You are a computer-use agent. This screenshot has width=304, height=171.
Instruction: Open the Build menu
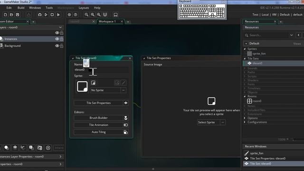pyautogui.click(x=21, y=8)
